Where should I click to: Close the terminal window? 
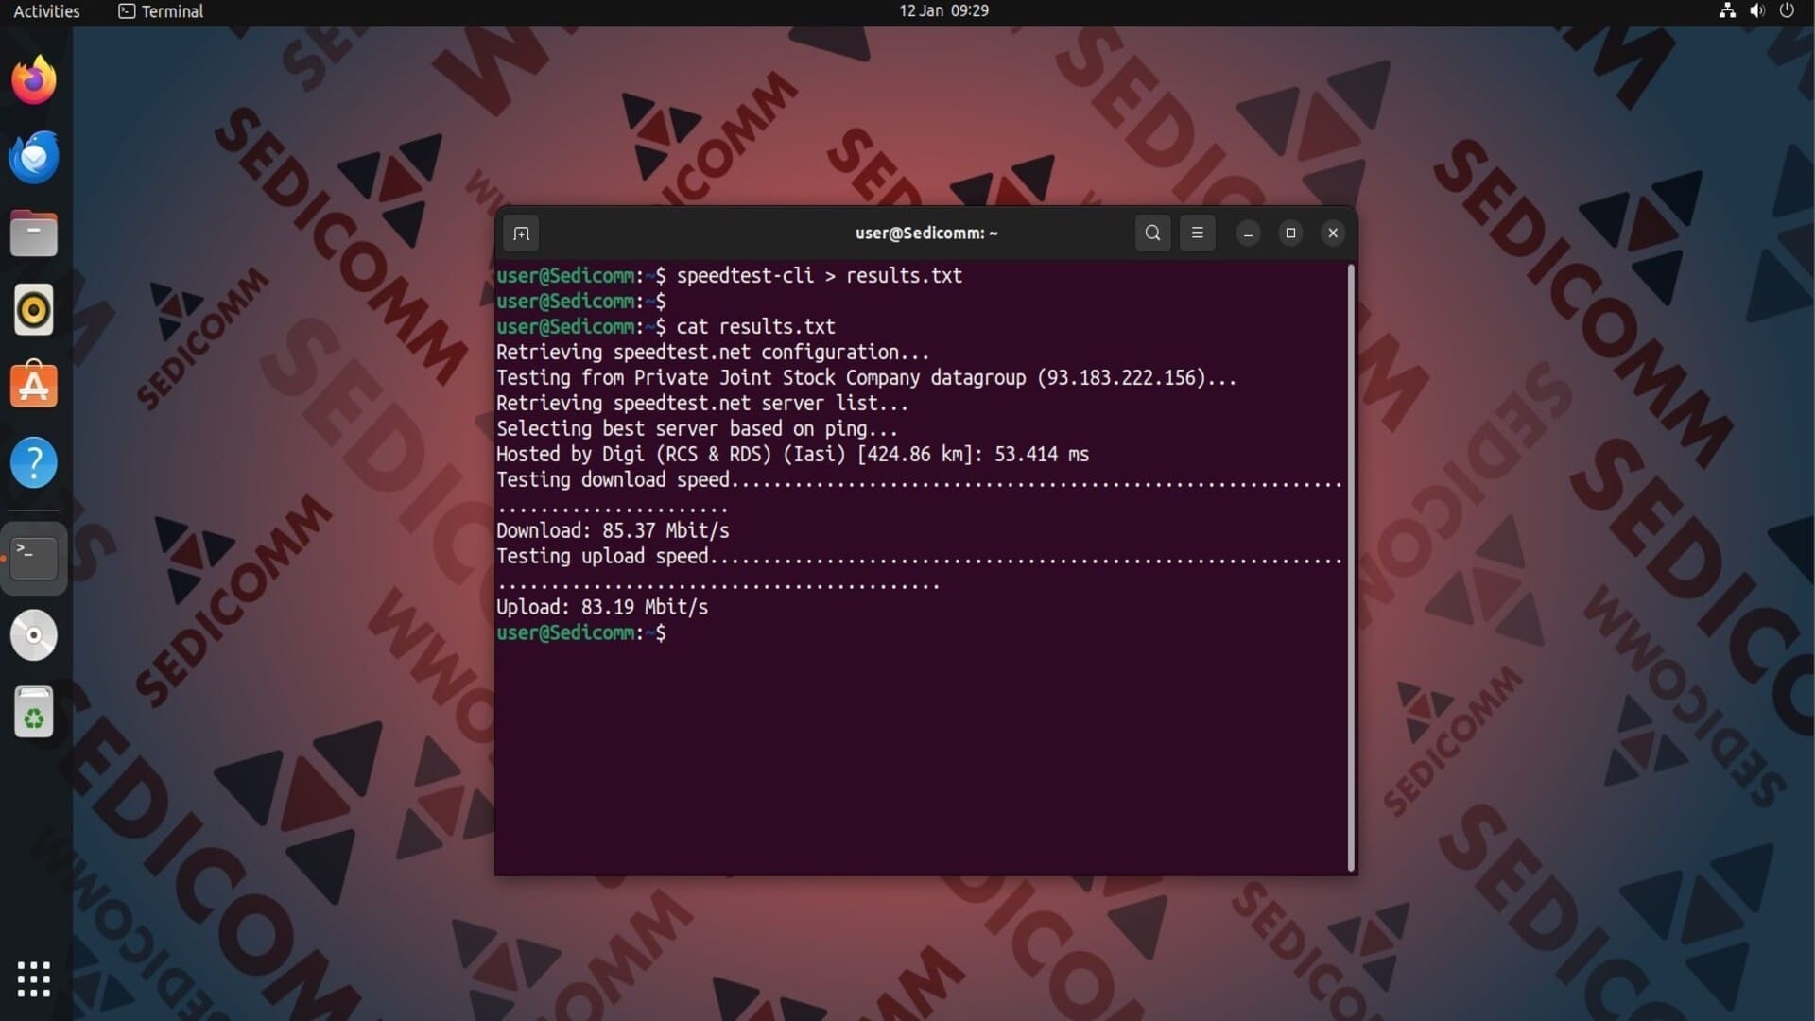[1333, 234]
